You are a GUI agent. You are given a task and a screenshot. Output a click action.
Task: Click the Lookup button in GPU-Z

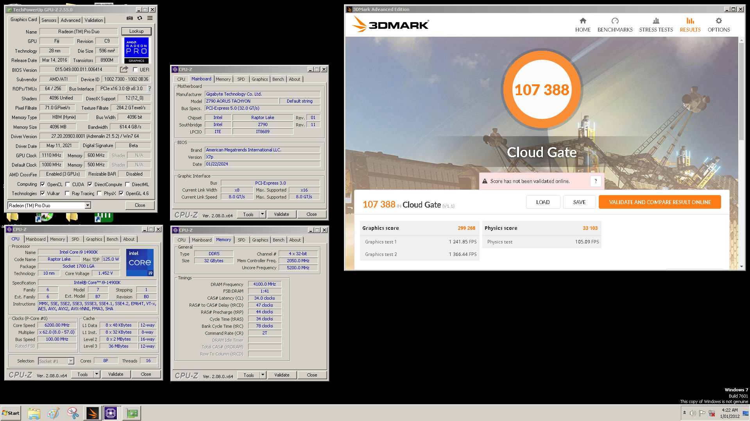pos(136,31)
